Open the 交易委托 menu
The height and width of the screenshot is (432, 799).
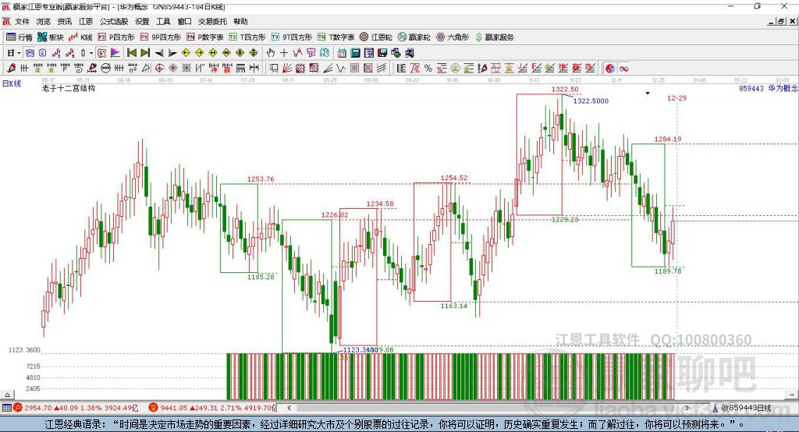click(x=212, y=21)
